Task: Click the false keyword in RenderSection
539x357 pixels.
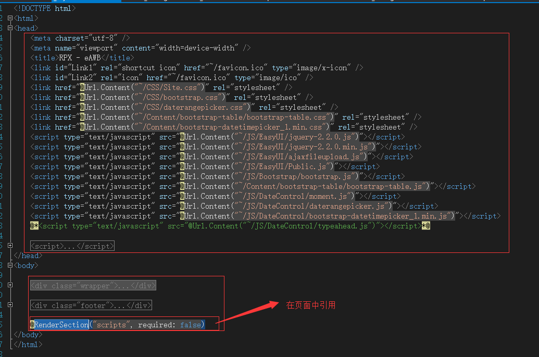Action: pos(191,325)
